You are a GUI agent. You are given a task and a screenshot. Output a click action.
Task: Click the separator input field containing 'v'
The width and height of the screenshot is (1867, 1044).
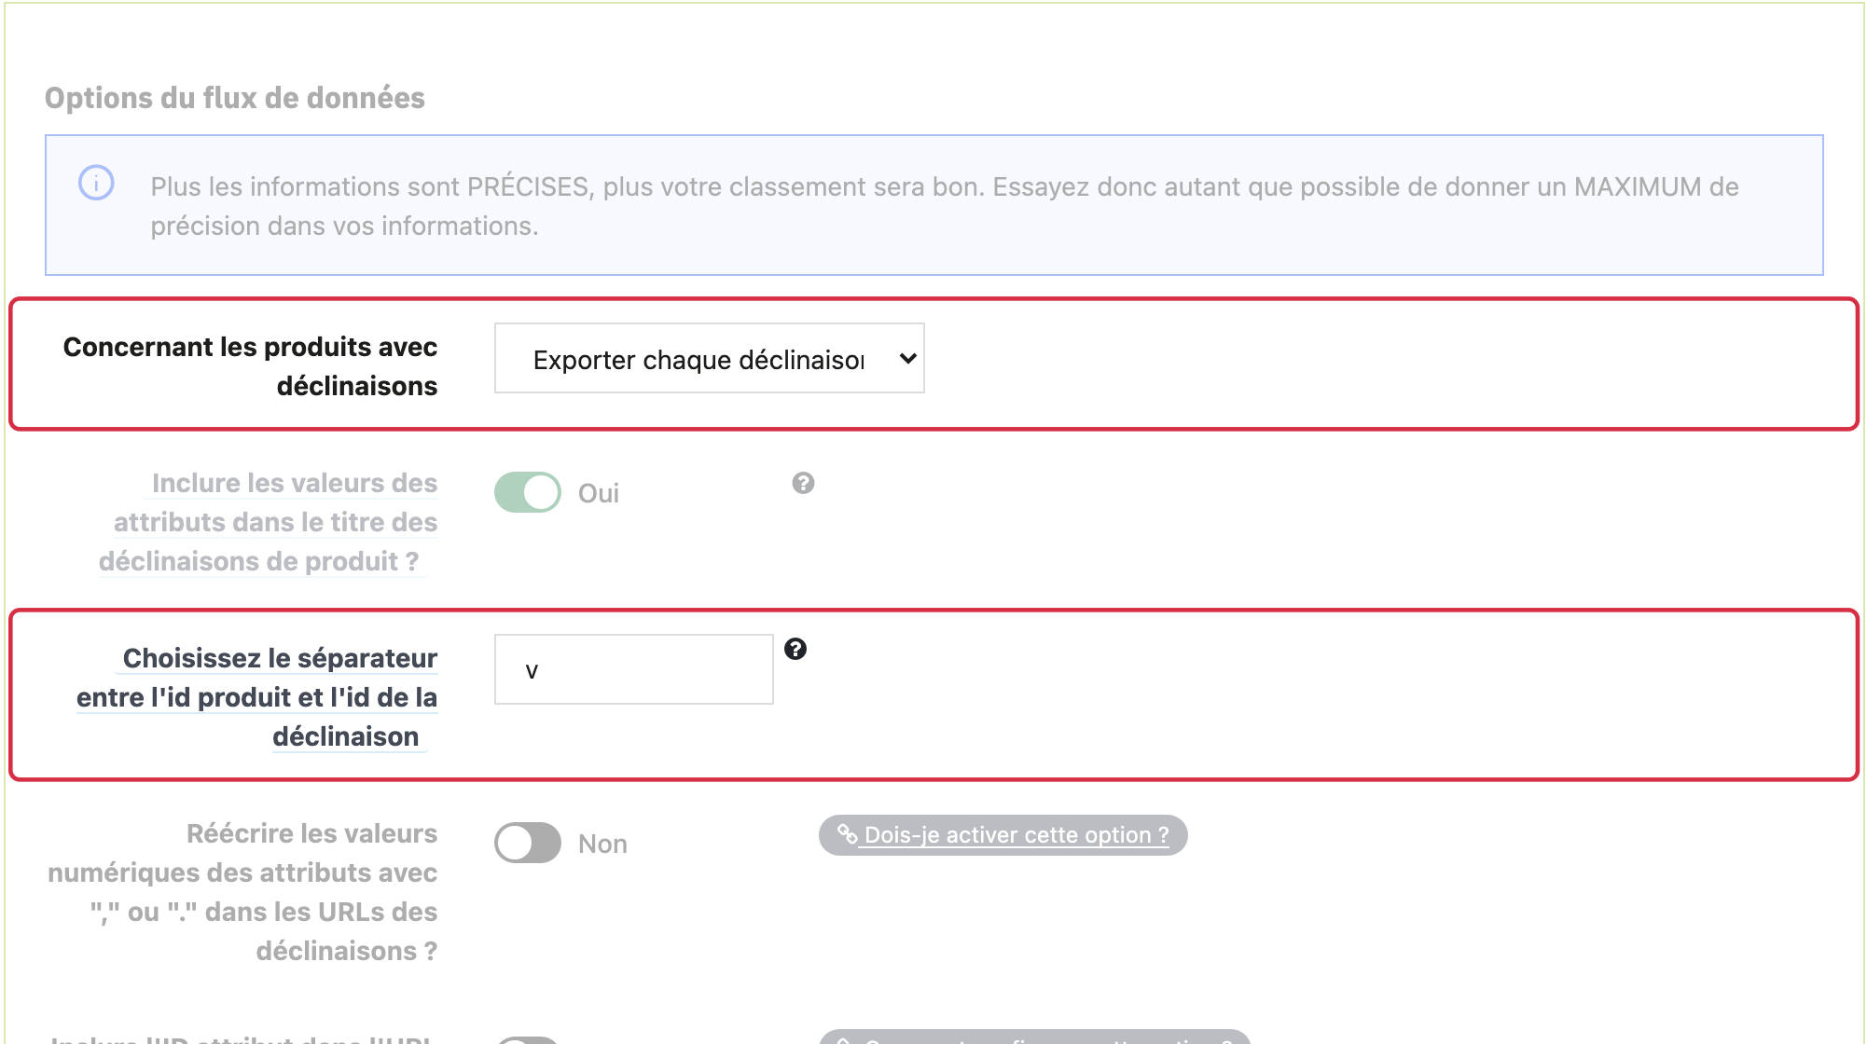(x=634, y=669)
